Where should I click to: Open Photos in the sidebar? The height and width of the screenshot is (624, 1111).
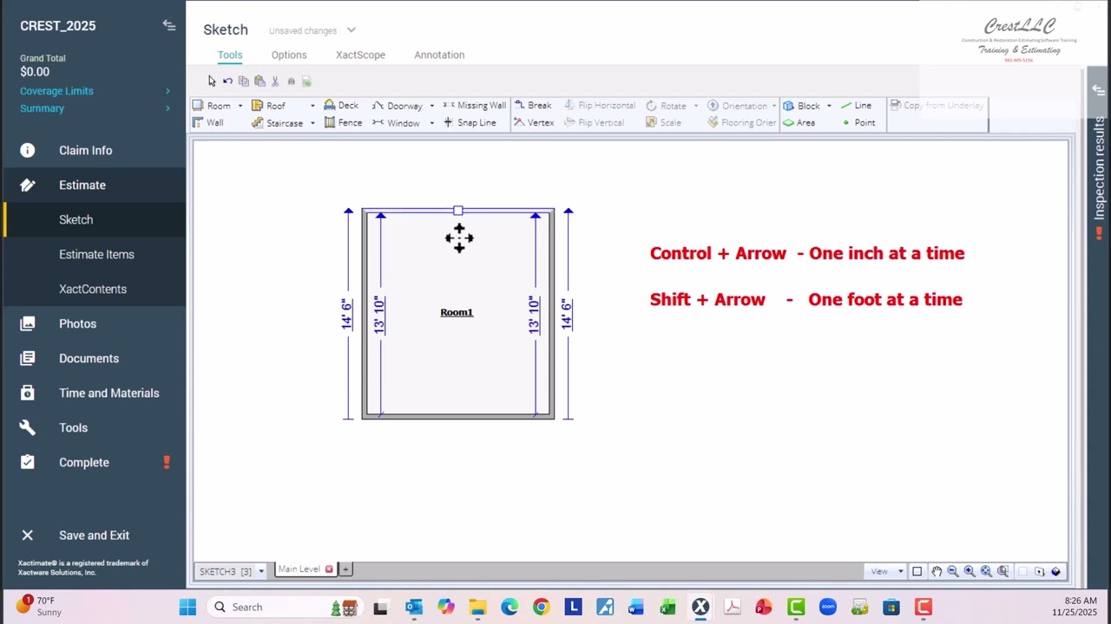pyautogui.click(x=95, y=323)
